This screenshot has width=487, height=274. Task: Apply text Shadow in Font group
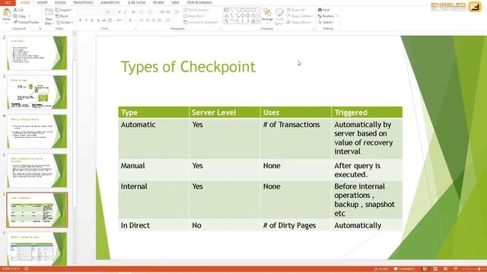coord(98,21)
